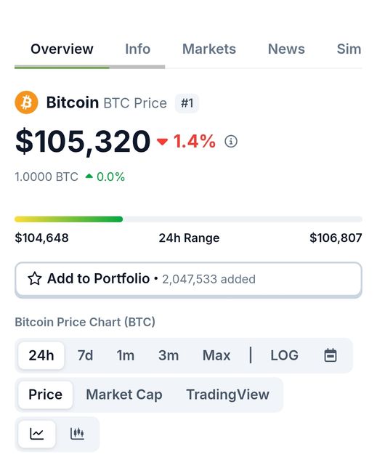Select the 24h time range

(x=41, y=355)
